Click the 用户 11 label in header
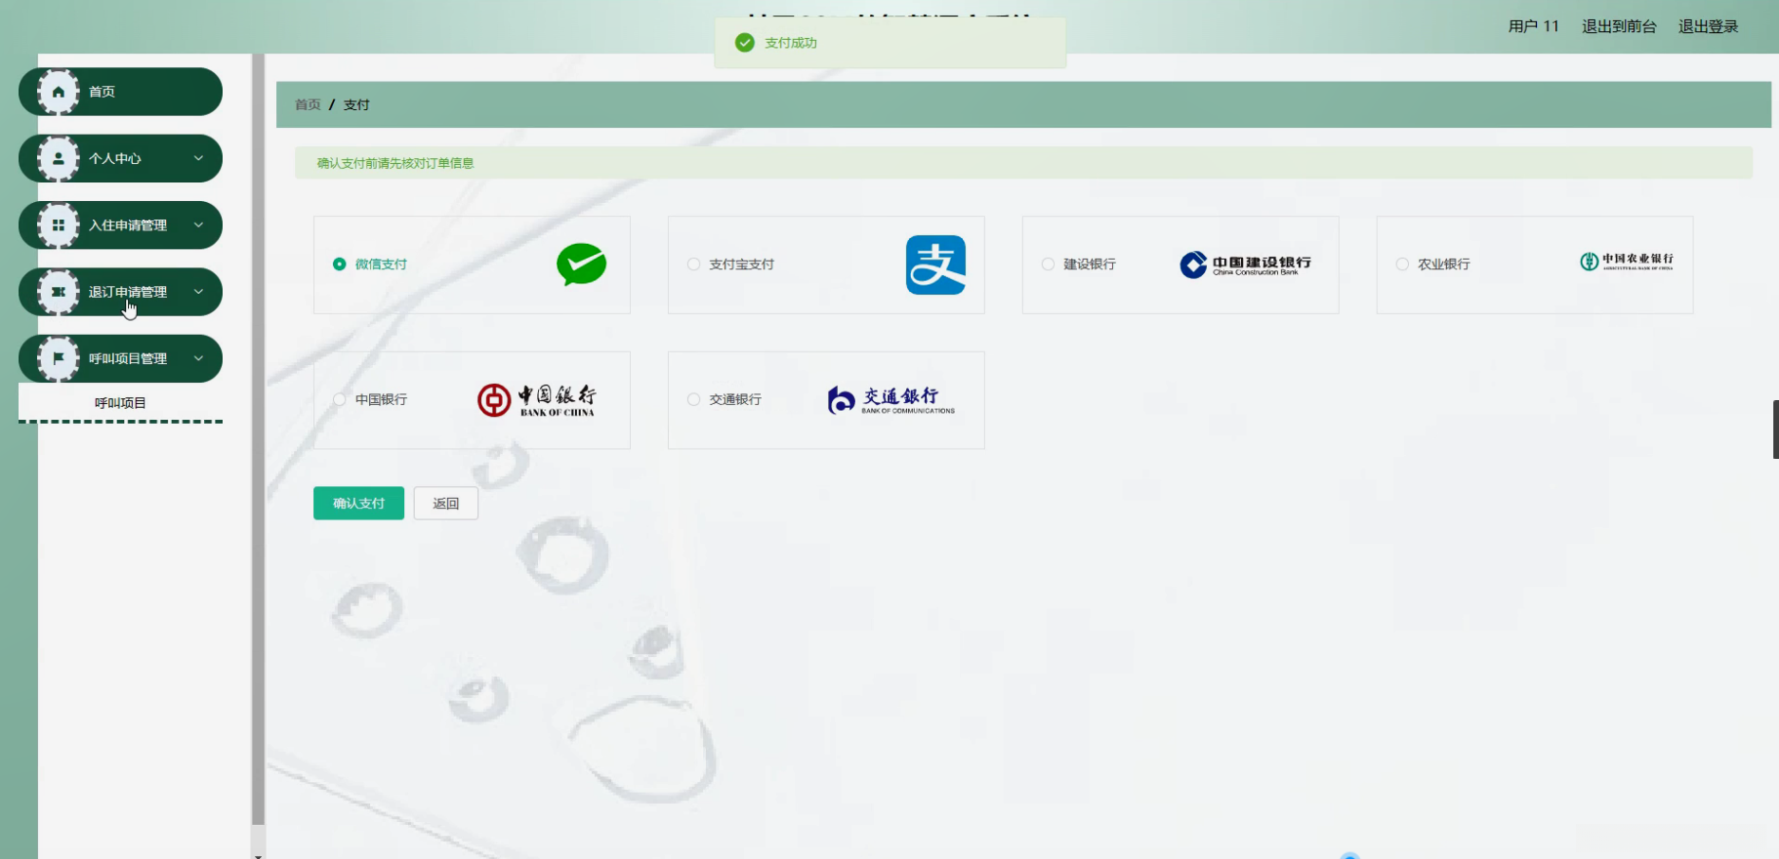 pos(1533,27)
